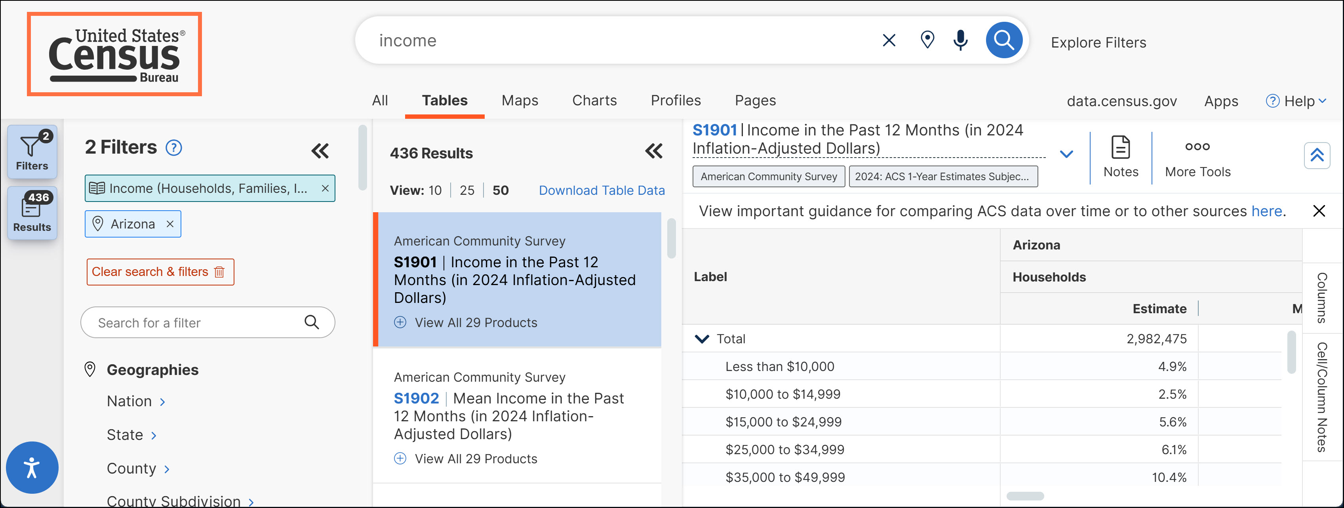Click Download Table Data link
The height and width of the screenshot is (508, 1344).
(x=601, y=190)
